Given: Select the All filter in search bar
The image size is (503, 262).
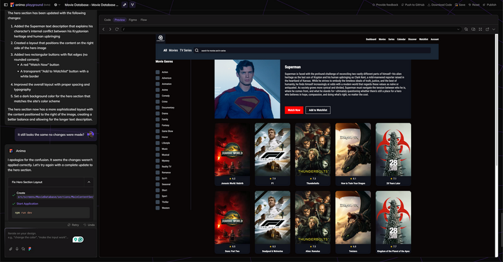Looking at the screenshot, I should click(165, 50).
